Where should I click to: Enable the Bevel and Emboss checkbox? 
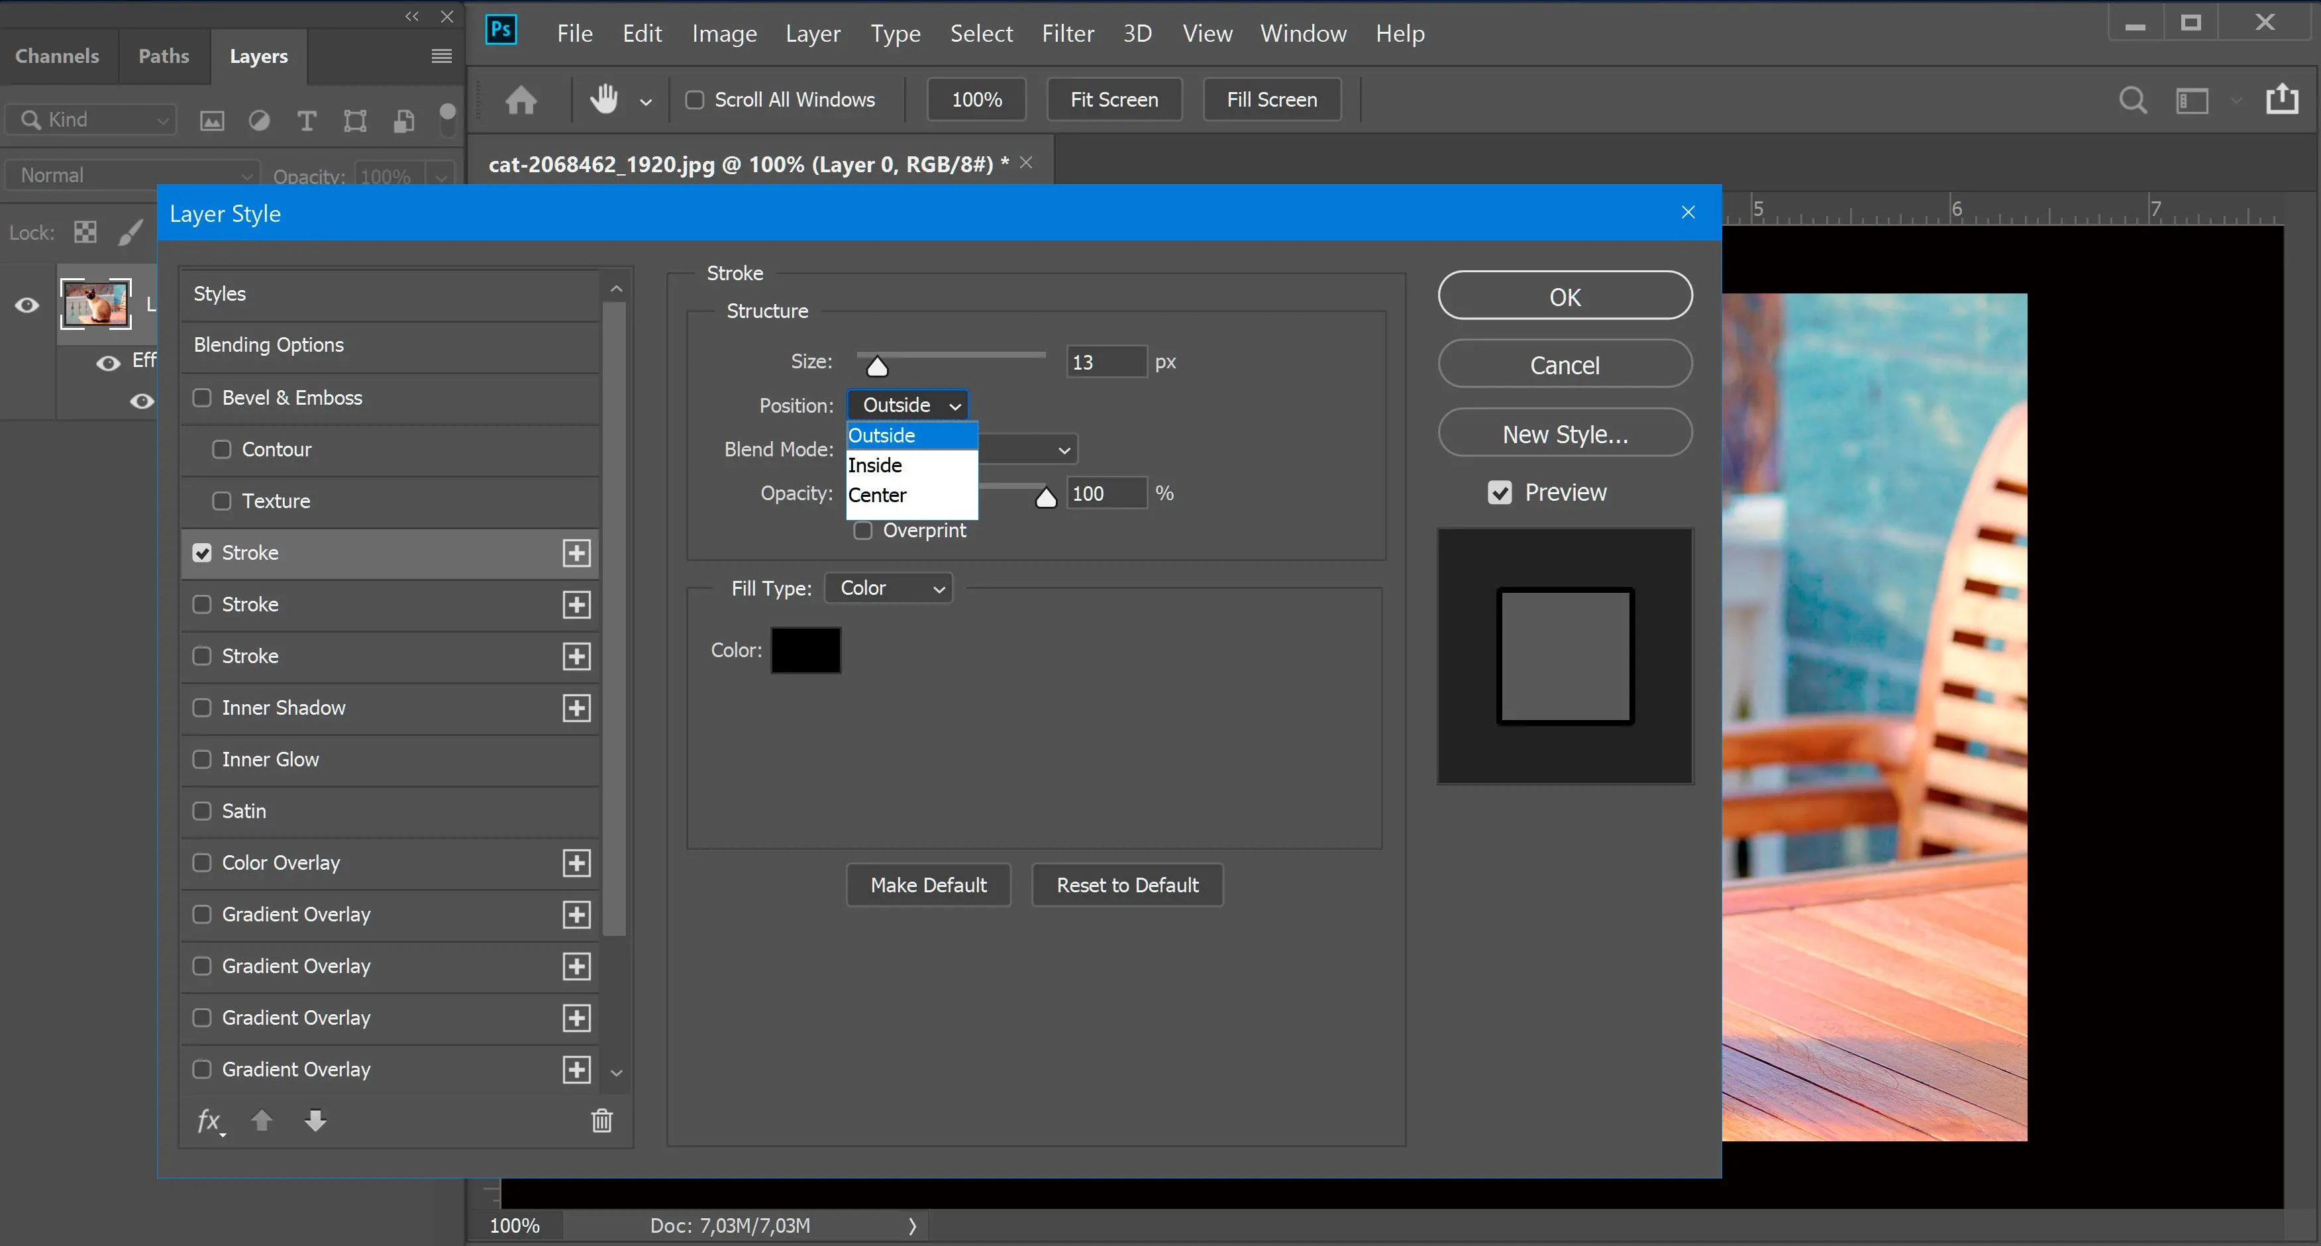(201, 397)
